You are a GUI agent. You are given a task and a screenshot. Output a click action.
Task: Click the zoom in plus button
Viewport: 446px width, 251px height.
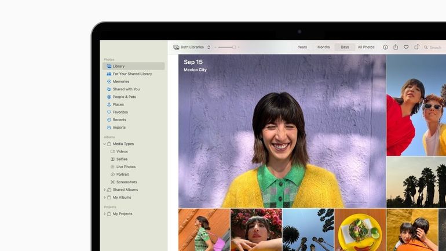click(x=239, y=47)
